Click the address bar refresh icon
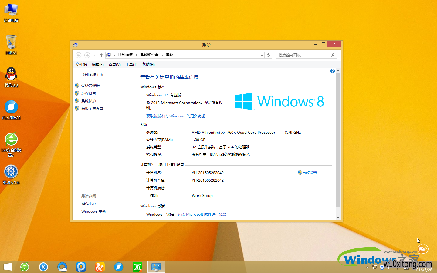The height and width of the screenshot is (273, 437). [x=268, y=55]
